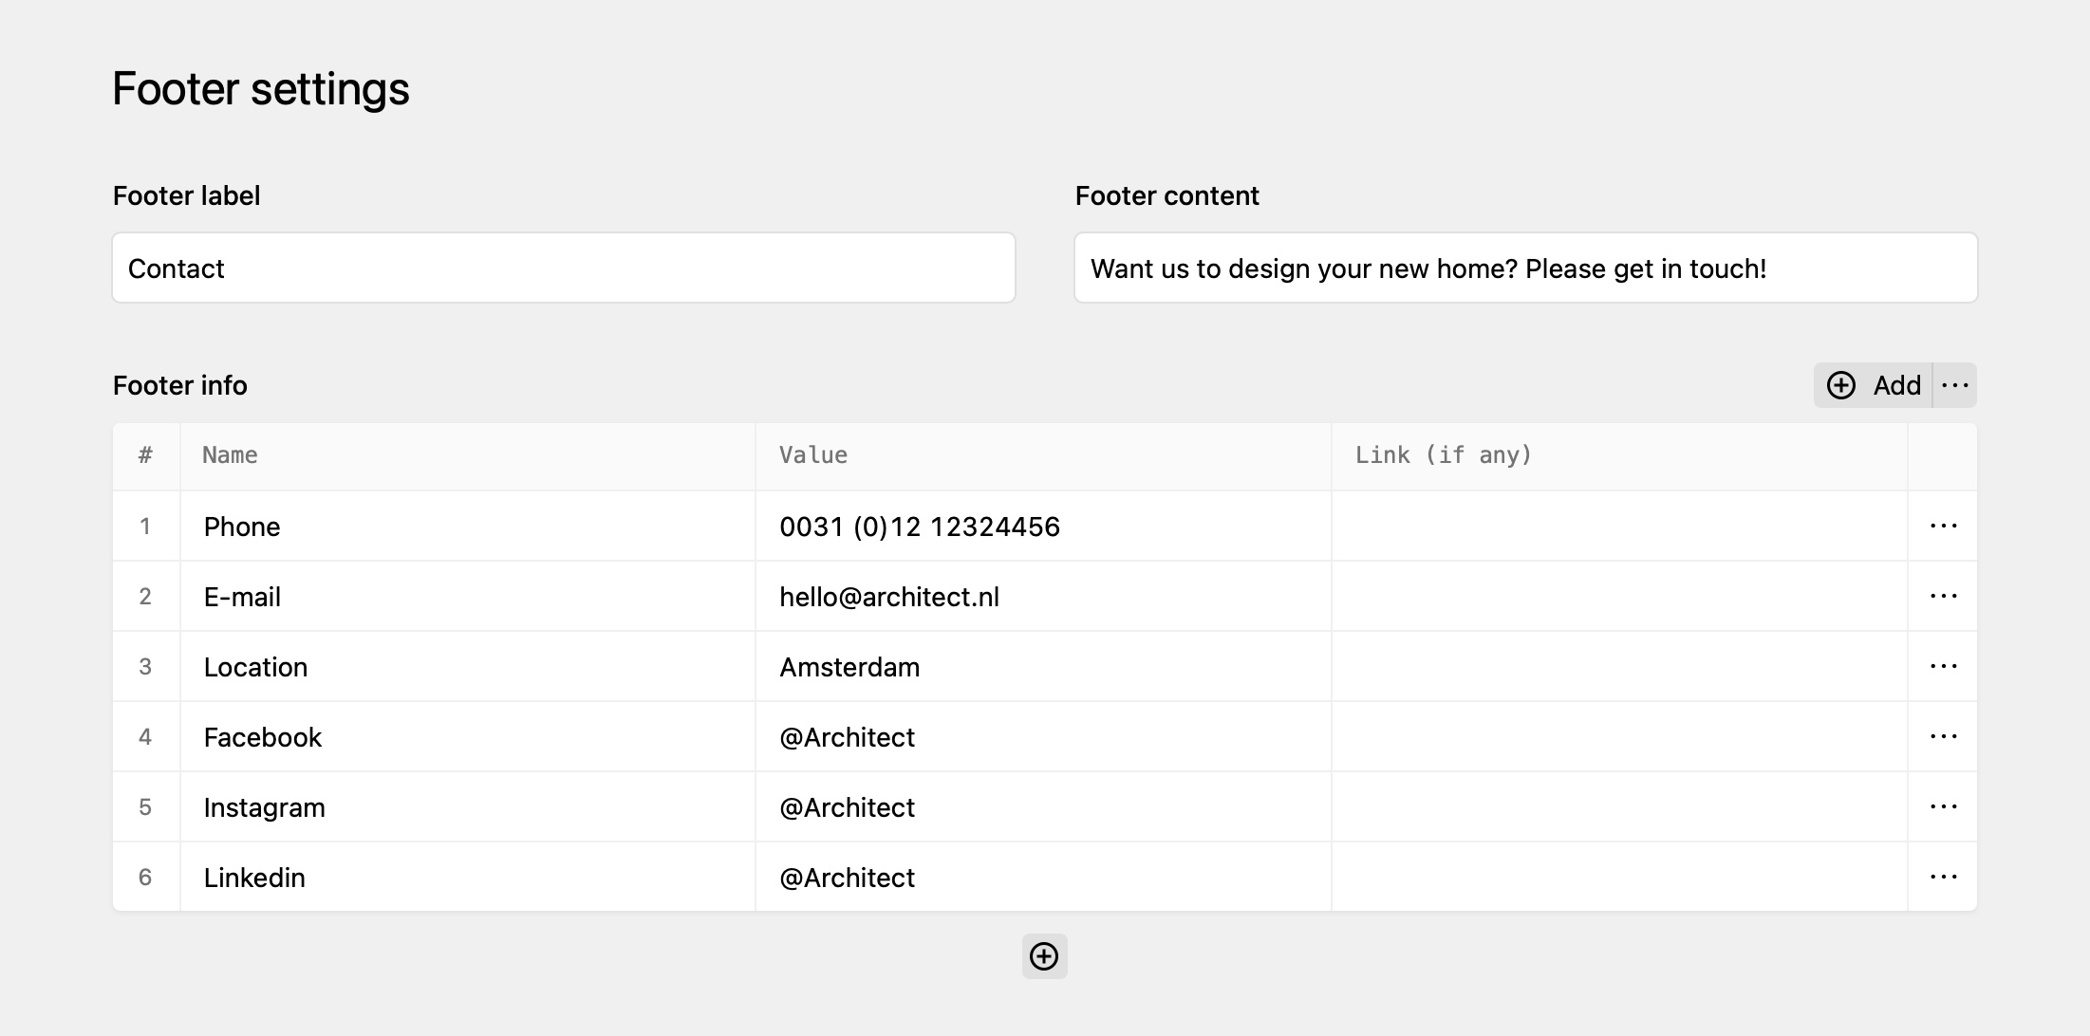This screenshot has width=2090, height=1036.
Task: Click the Add button for Footer info
Action: coord(1874,385)
